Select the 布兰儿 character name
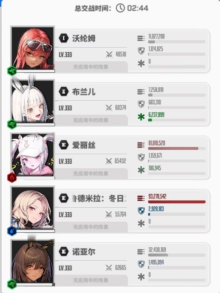The image size is (220, 293). 84,92
